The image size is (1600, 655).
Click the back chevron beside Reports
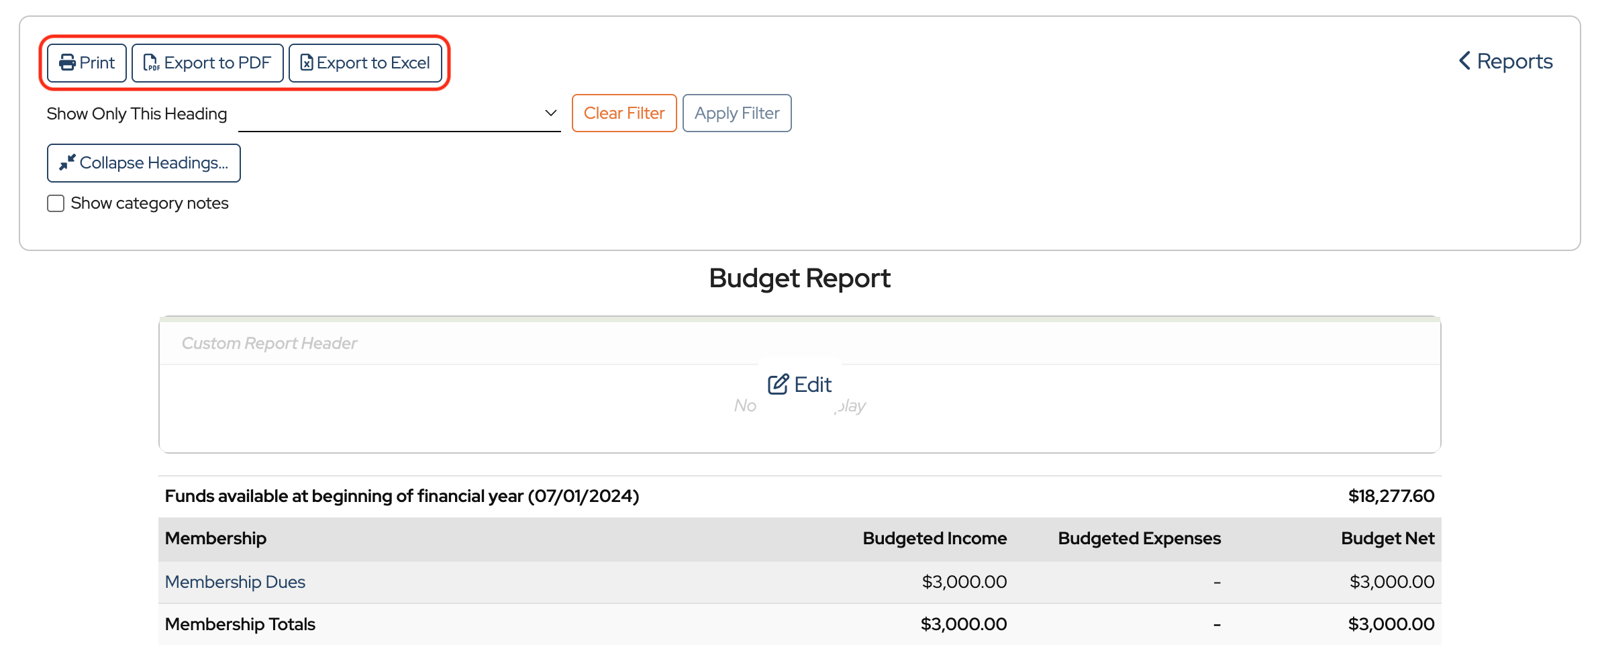pyautogui.click(x=1464, y=61)
